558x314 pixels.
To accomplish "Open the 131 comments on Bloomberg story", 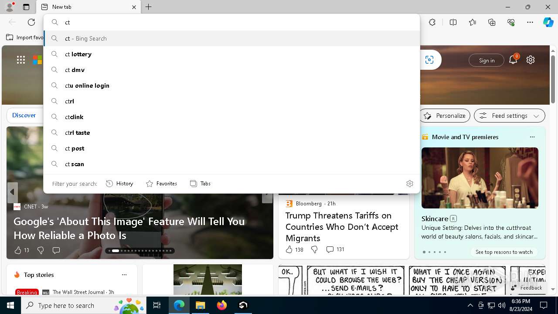I will click(335, 249).
